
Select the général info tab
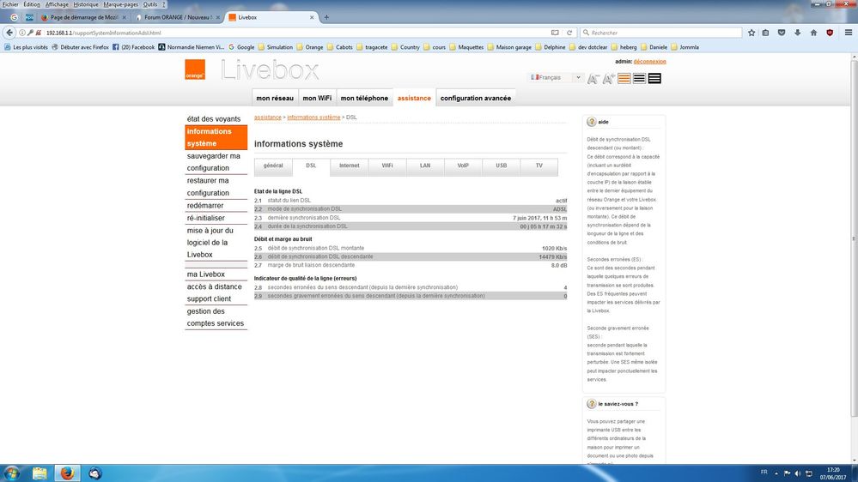pos(273,166)
